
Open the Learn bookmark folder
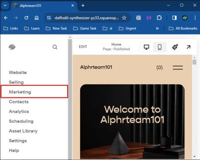tap(32, 28)
